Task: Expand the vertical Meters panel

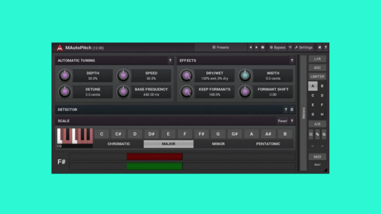Action: tap(303, 113)
